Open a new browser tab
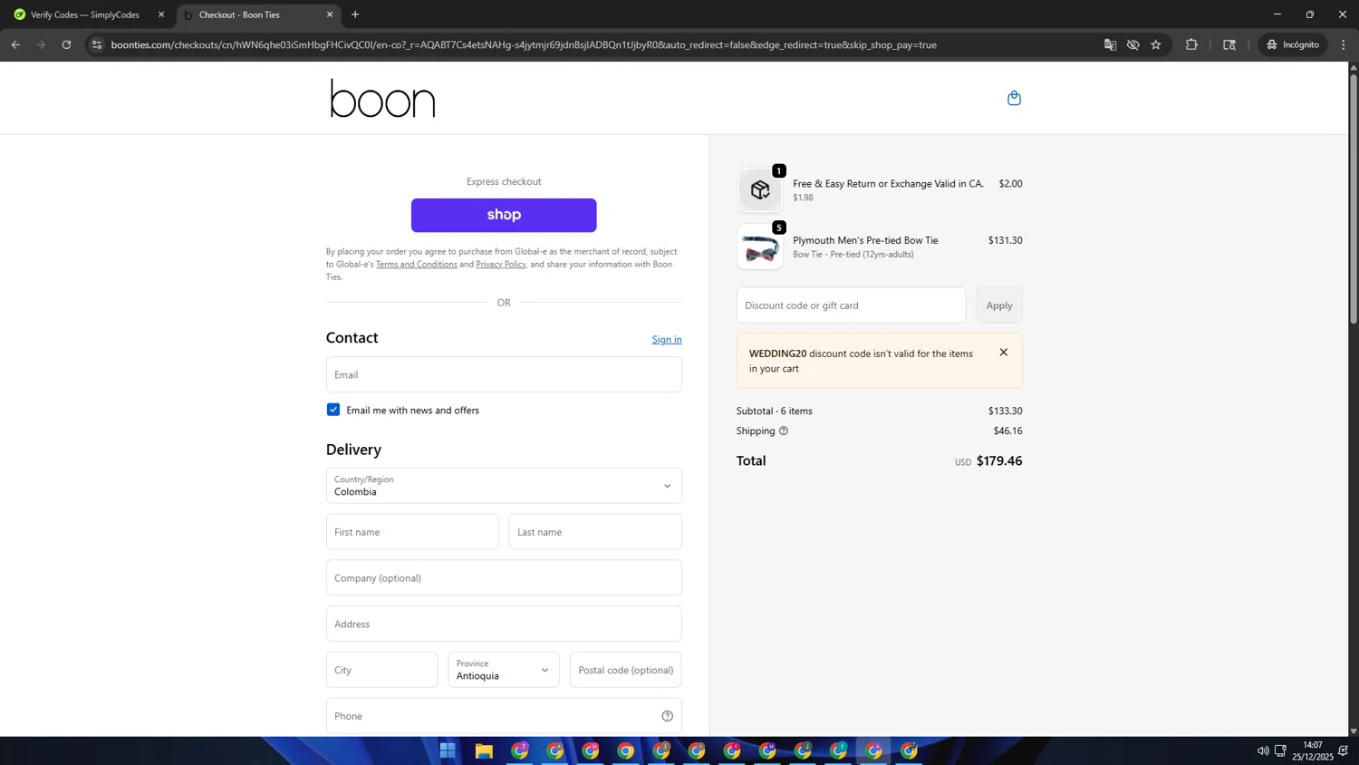This screenshot has width=1359, height=765. pos(355,15)
